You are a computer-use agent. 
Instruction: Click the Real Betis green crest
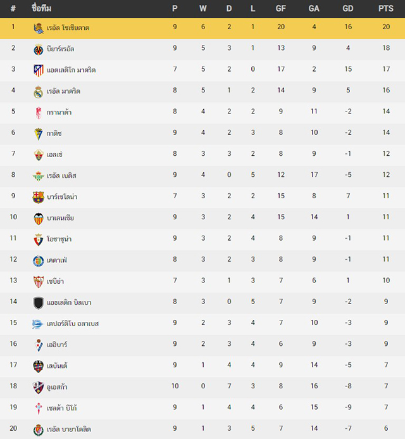coord(39,176)
